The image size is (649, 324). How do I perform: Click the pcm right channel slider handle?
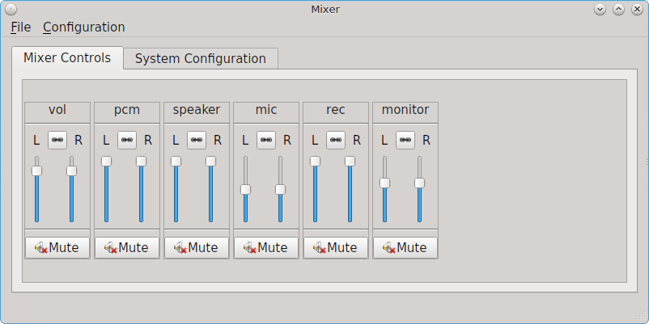coord(141,161)
